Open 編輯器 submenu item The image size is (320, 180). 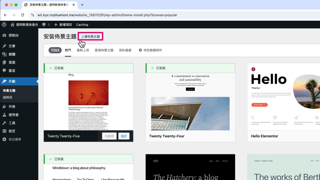8,97
